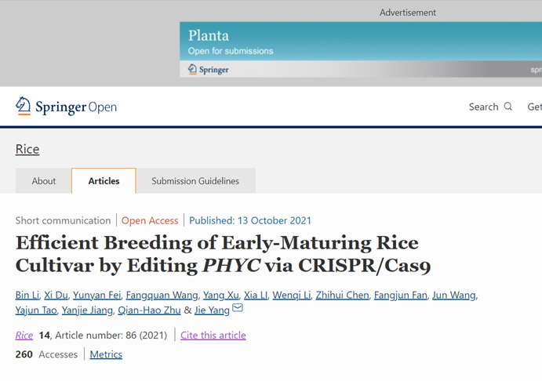Open author Zhihui Chen link
Viewport: 542px width, 381px height.
pyautogui.click(x=342, y=295)
